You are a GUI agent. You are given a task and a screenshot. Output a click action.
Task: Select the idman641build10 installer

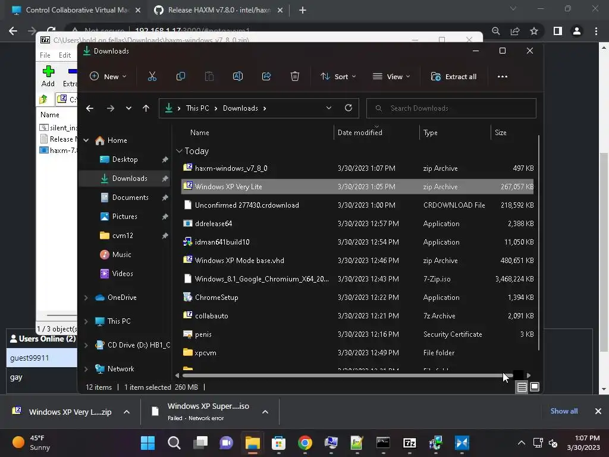coord(357,242)
